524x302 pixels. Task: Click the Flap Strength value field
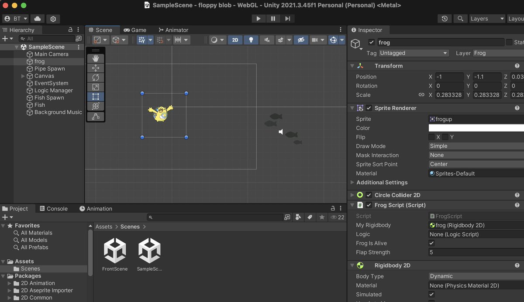click(476, 252)
